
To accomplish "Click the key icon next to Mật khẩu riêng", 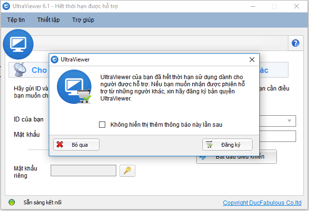I will click(x=127, y=171).
